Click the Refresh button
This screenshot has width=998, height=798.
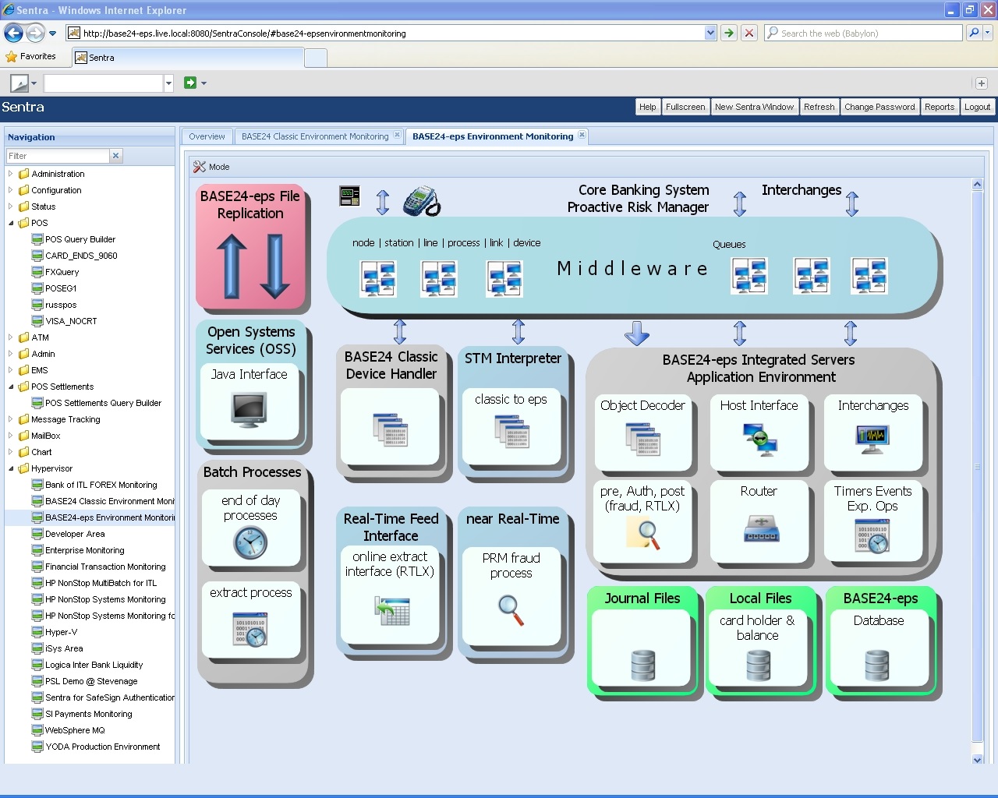click(819, 107)
